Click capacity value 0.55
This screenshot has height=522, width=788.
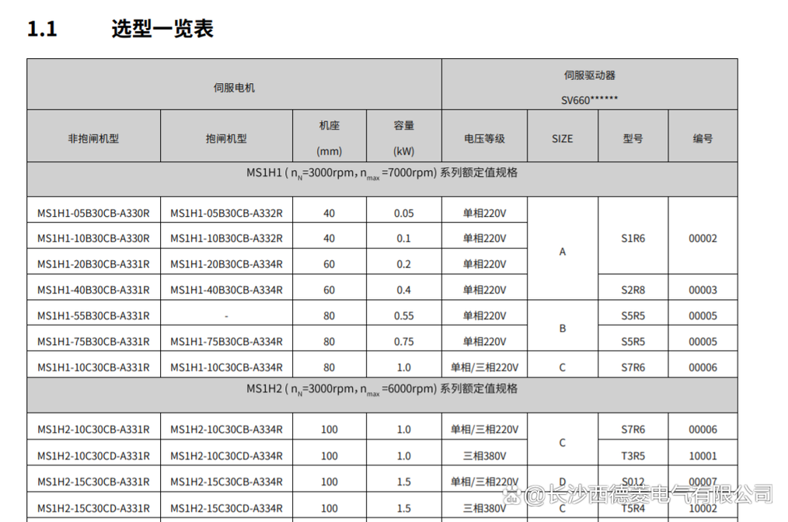403,315
